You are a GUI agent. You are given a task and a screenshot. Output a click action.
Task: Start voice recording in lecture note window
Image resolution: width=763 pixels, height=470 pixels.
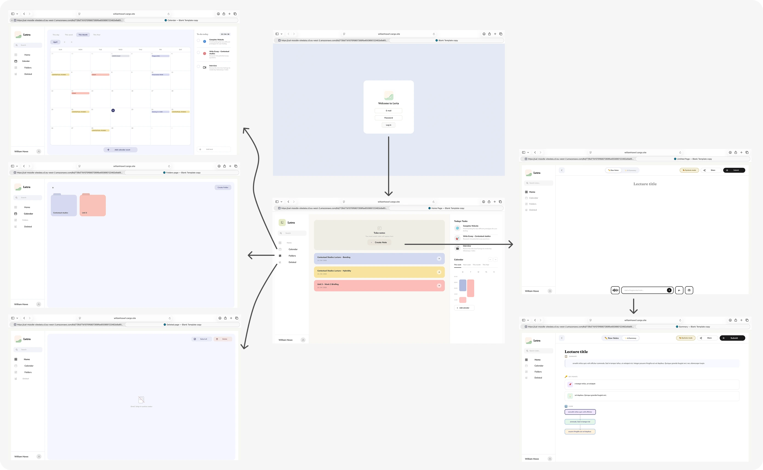click(615, 290)
